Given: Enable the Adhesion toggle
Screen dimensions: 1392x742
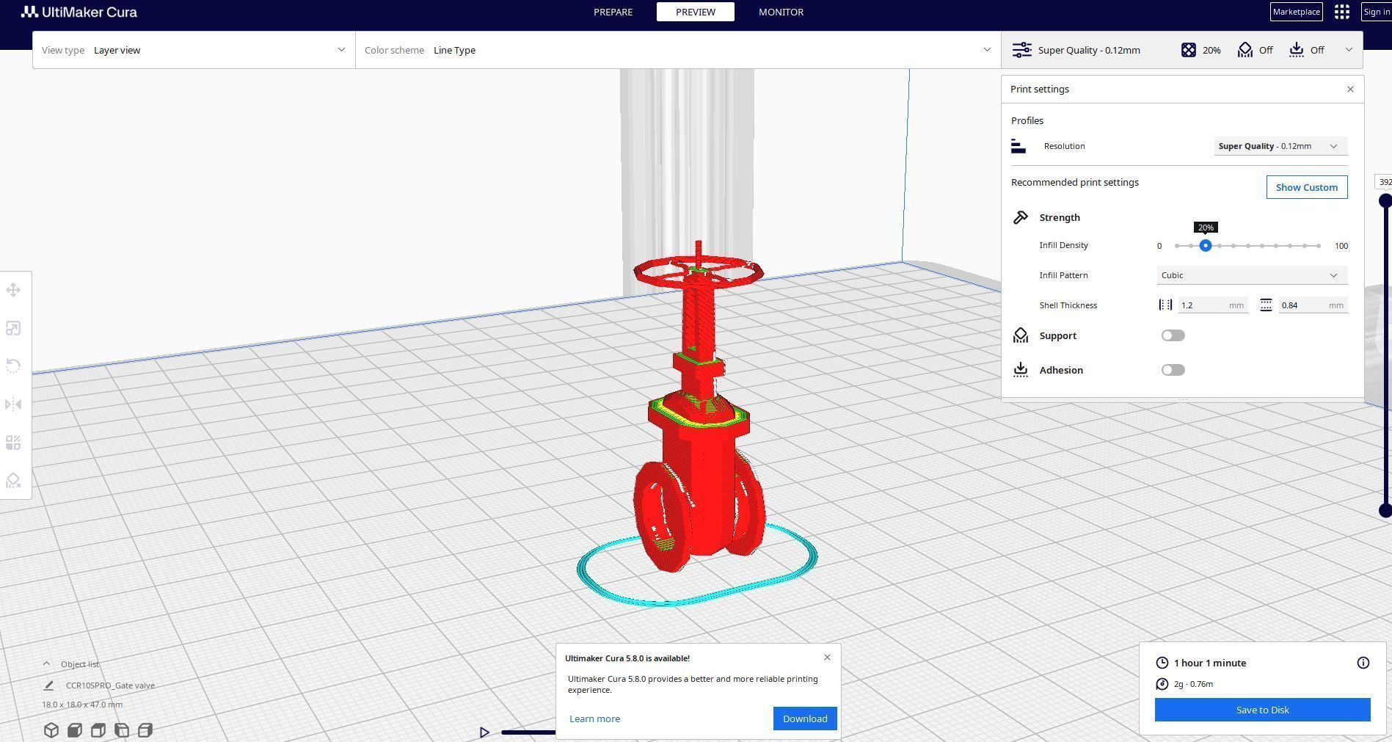Looking at the screenshot, I should 1173,370.
